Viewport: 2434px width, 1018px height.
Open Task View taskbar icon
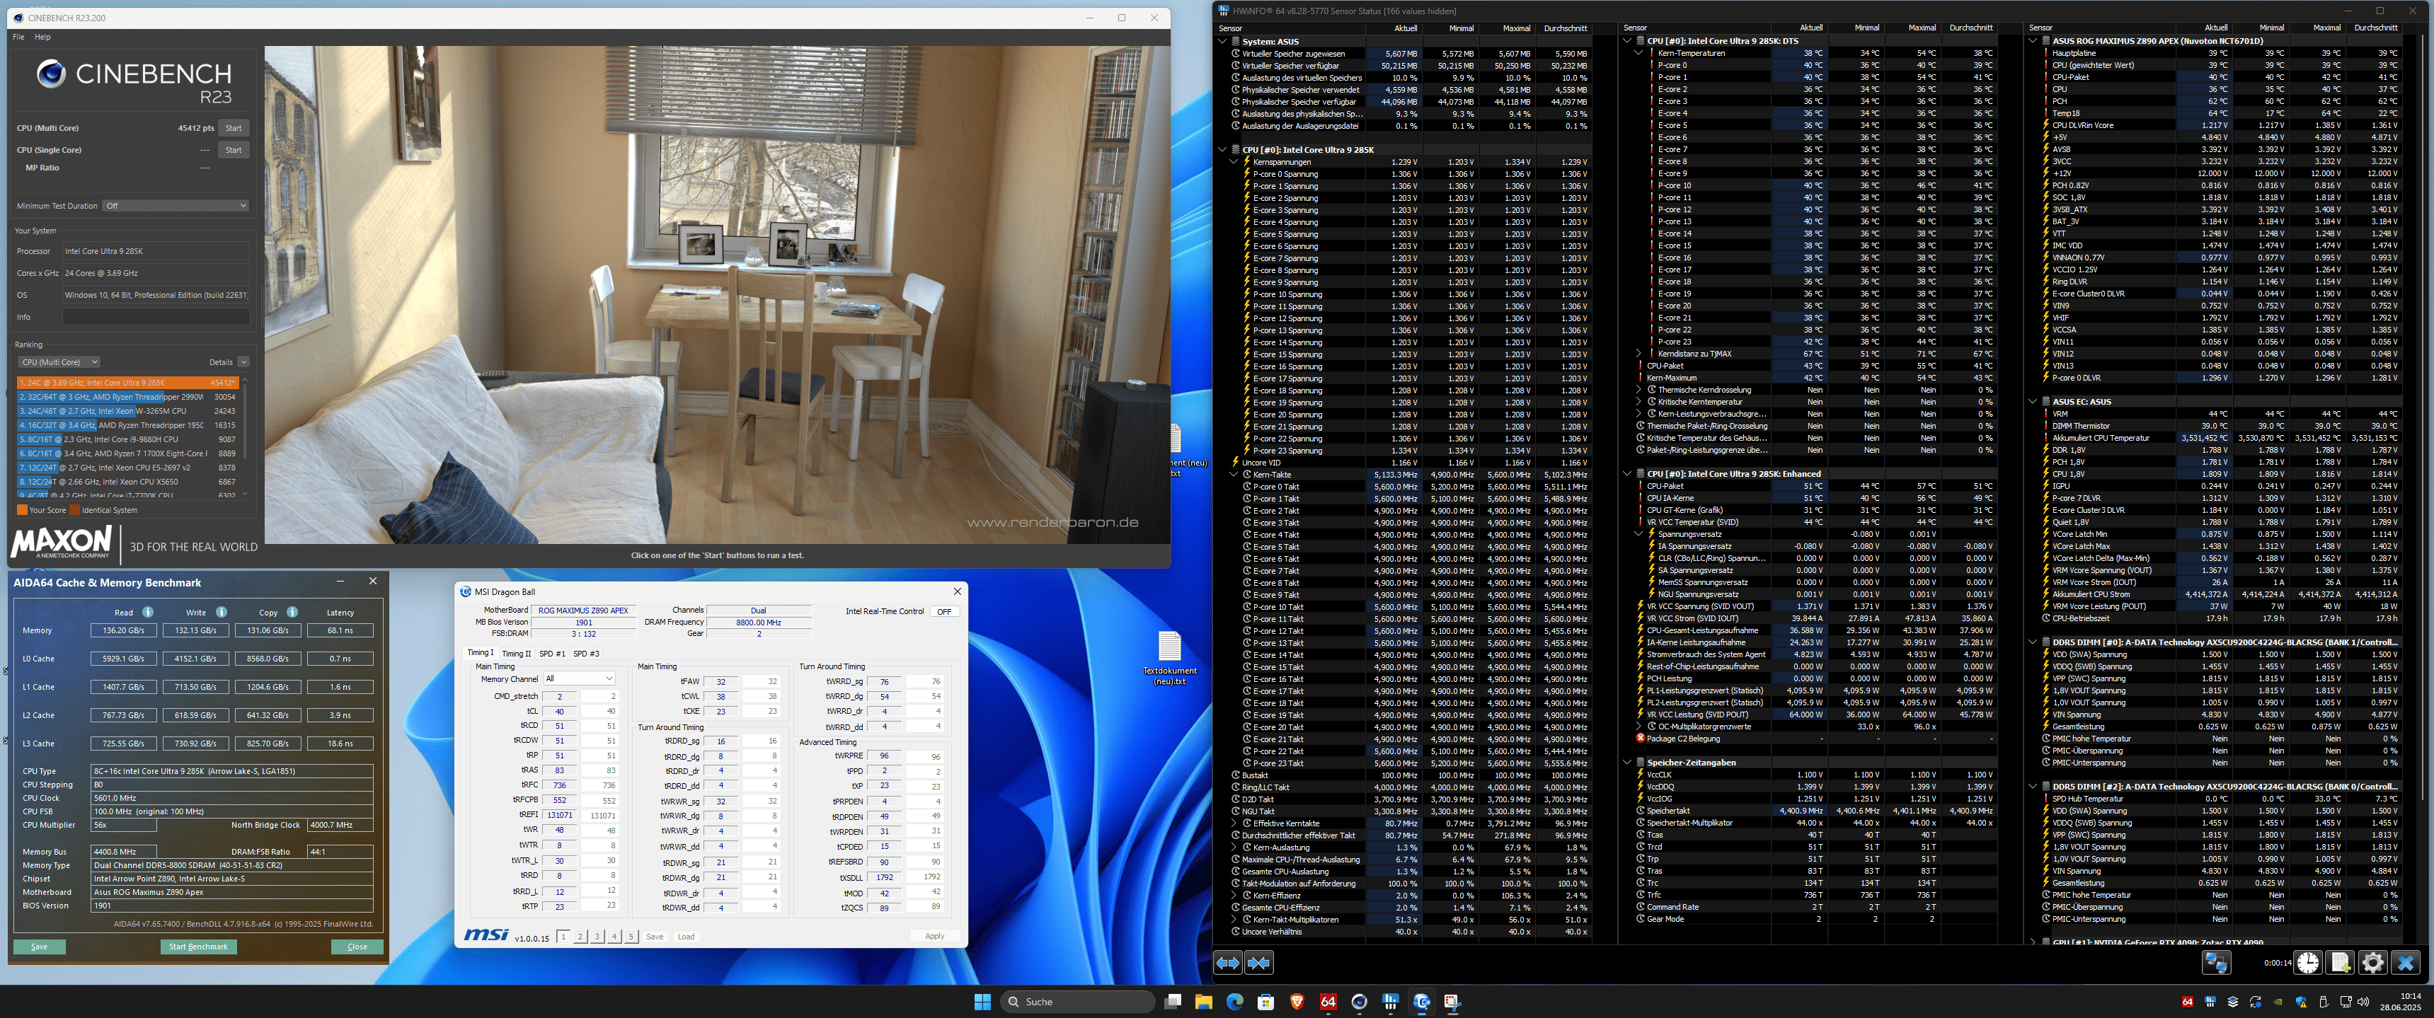point(1173,1002)
